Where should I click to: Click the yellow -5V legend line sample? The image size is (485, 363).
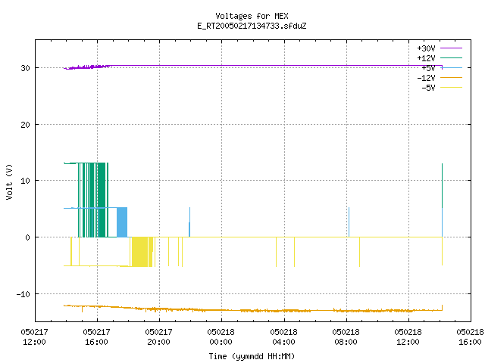451,88
